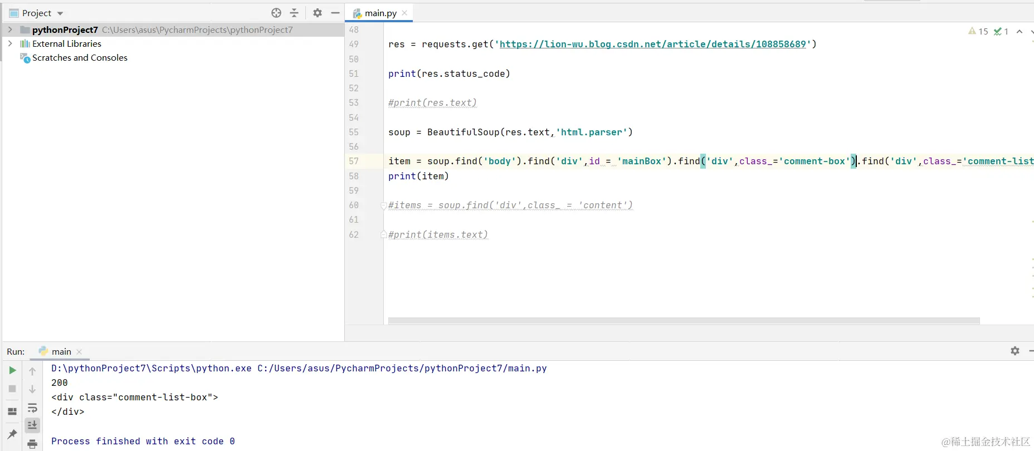Hide the Project tool window
Image resolution: width=1034 pixels, height=451 pixels.
[335, 13]
